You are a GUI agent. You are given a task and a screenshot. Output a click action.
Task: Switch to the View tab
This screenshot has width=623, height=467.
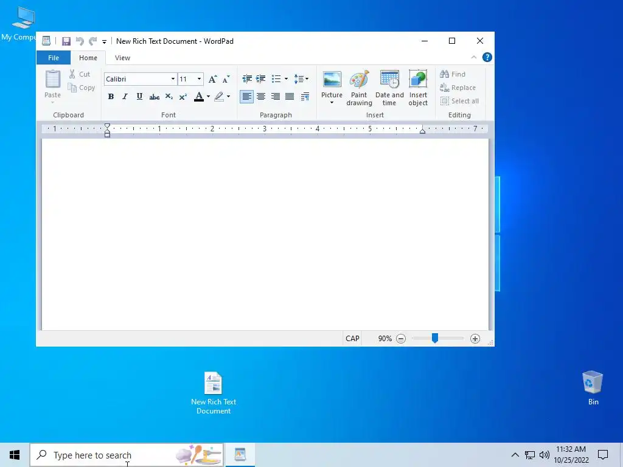click(122, 58)
